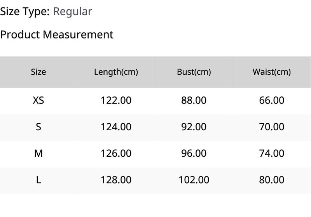Click the M waist value 74.00

[x=271, y=153]
